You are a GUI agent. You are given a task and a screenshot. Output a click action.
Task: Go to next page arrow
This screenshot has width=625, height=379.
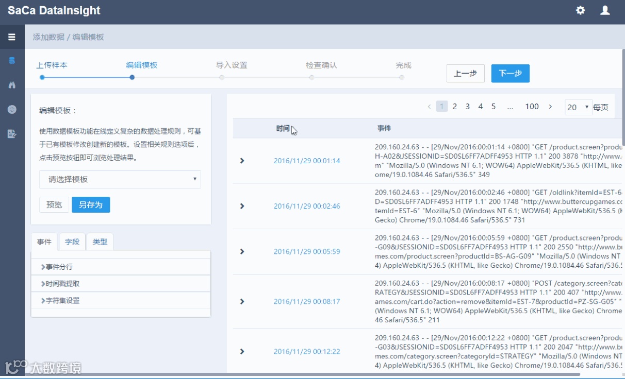[550, 107]
